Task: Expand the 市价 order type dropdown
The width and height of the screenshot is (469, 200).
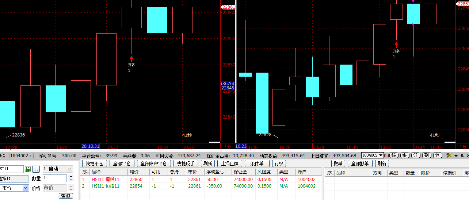Action: 26,188
